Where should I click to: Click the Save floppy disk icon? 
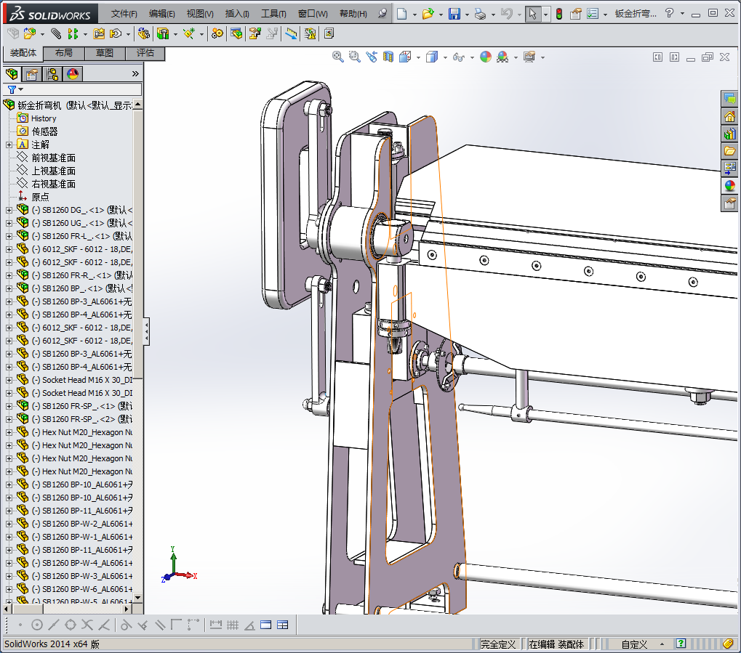(454, 14)
